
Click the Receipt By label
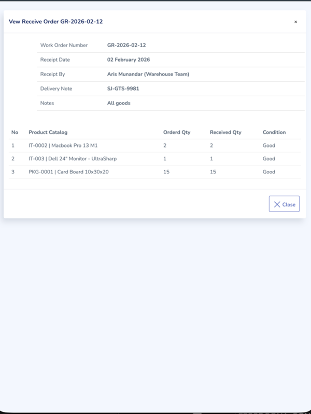(53, 74)
